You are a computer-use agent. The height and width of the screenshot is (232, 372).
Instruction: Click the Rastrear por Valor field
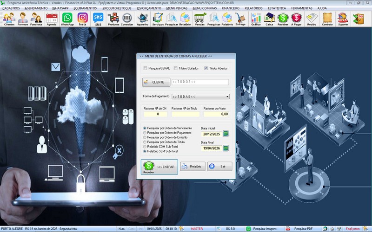[216, 114]
